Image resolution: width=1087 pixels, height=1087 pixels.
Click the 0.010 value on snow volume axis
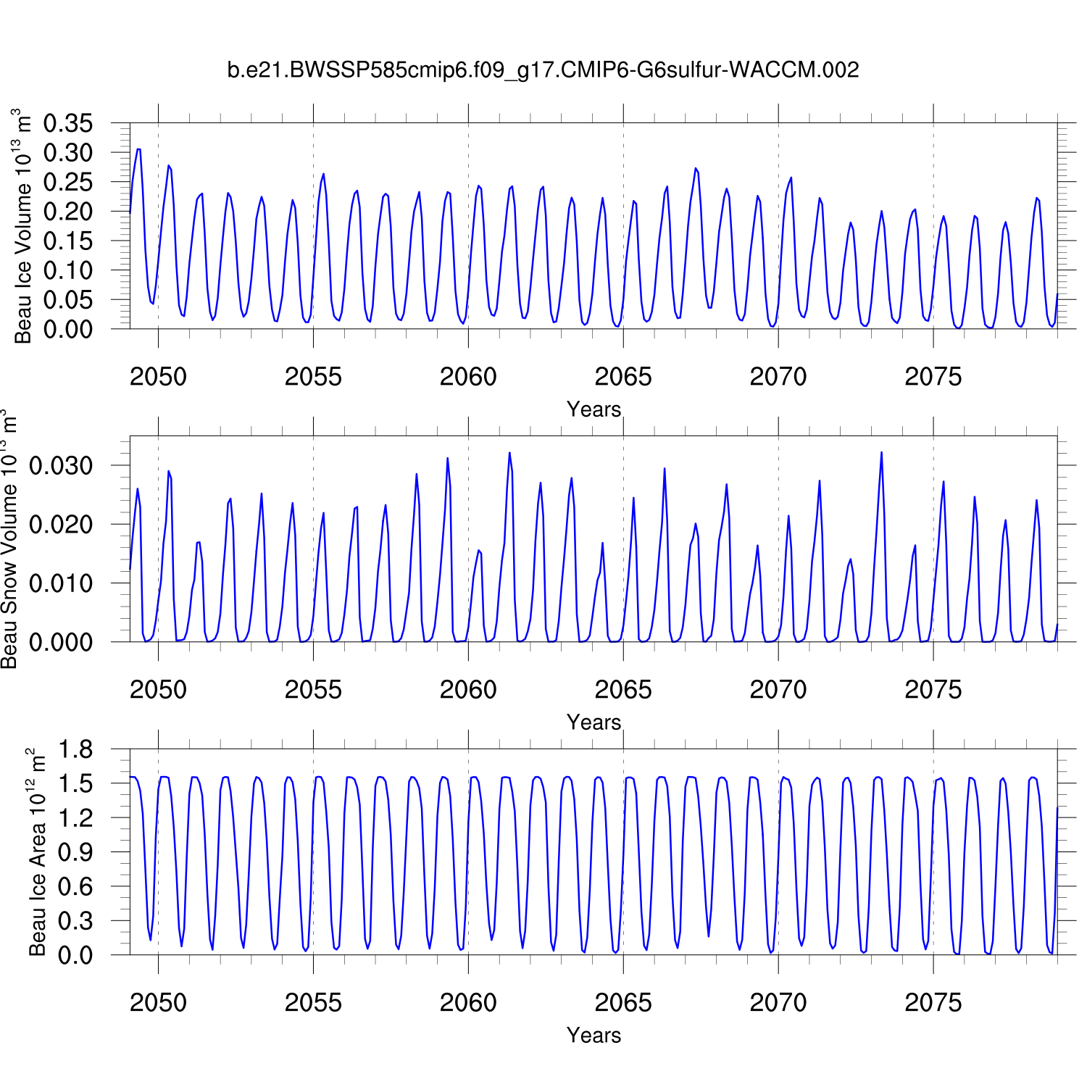coord(61,583)
